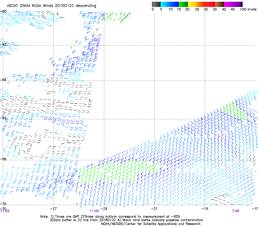Click the '-24' longitude label

tap(104, 209)
